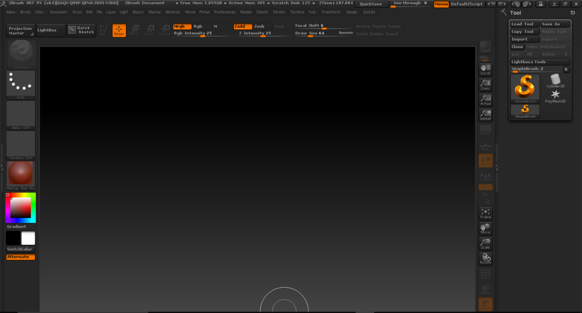Select the Scroll canvas navigation icon

[x=485, y=69]
